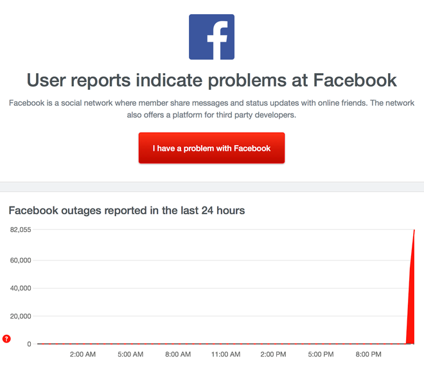424x372 pixels.
Task: Click the red question mark help icon
Action: [6, 339]
